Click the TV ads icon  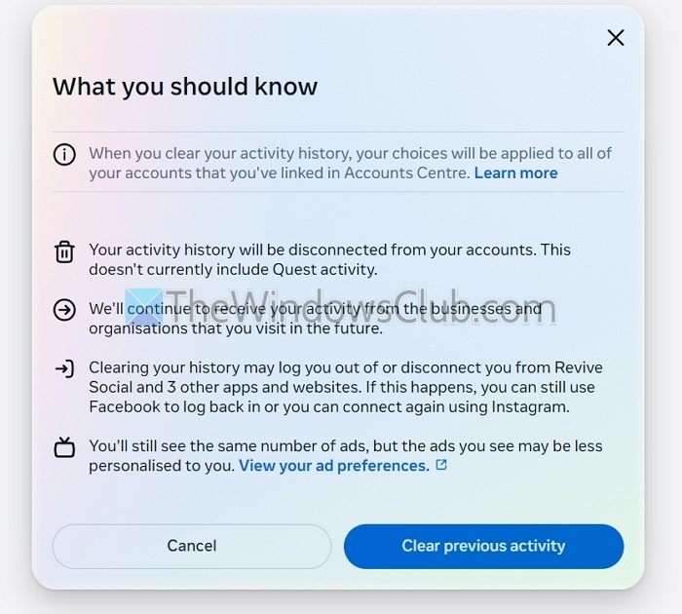[64, 447]
